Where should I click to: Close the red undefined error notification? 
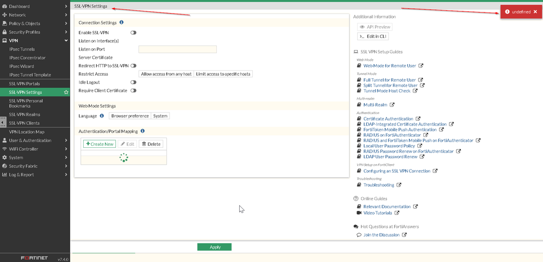click(x=535, y=12)
